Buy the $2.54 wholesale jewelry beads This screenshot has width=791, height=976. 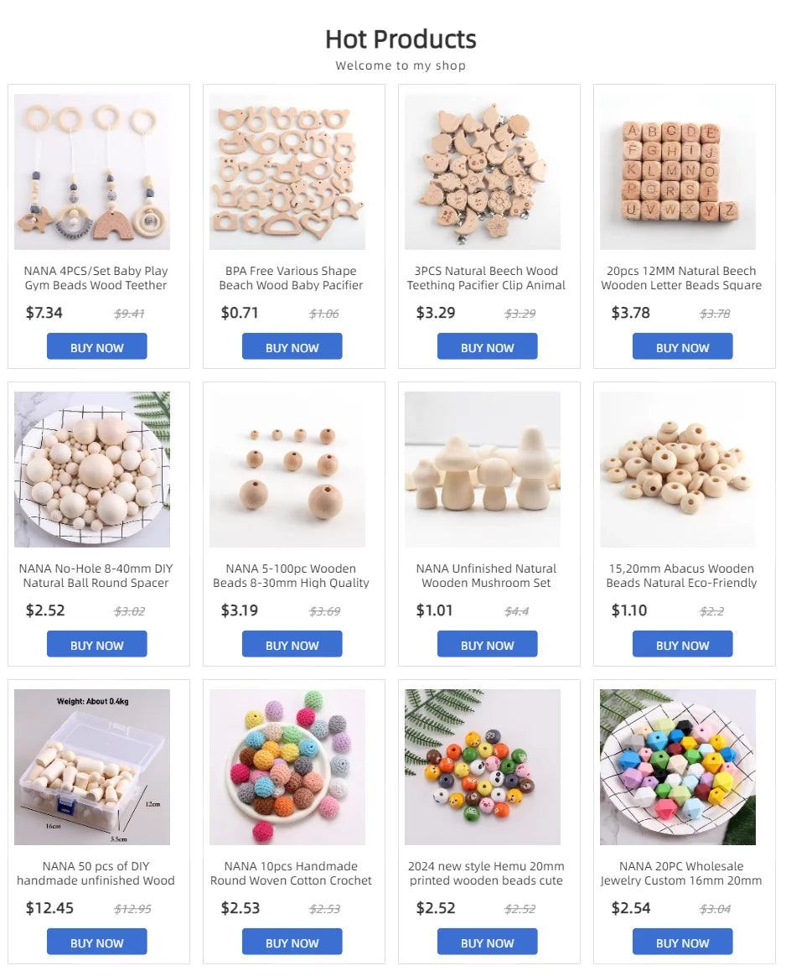click(x=683, y=942)
